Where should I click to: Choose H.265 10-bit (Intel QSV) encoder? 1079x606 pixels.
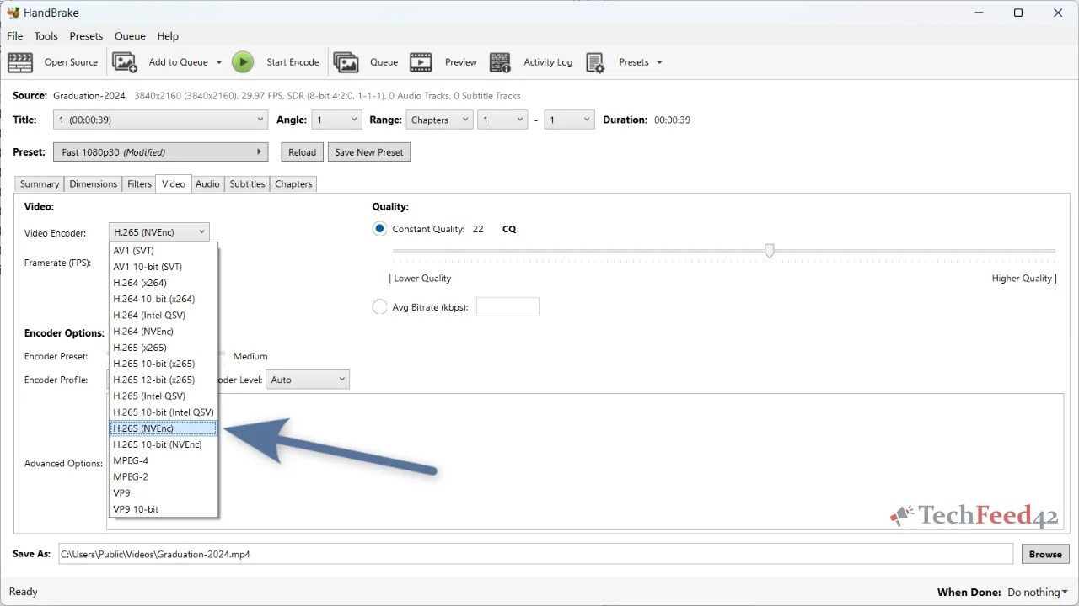[164, 412]
